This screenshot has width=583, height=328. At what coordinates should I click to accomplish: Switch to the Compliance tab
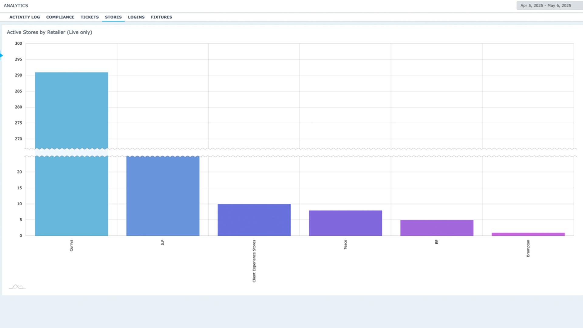pos(60,17)
